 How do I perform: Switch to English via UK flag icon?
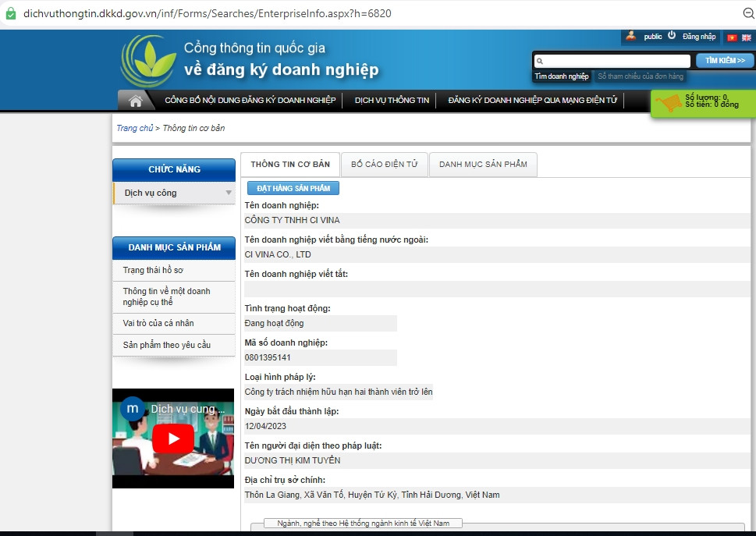click(746, 37)
